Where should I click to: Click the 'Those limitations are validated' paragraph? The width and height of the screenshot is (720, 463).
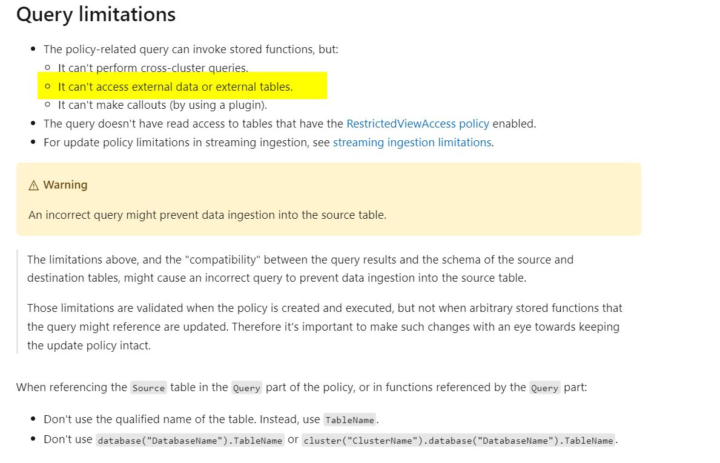[325, 326]
